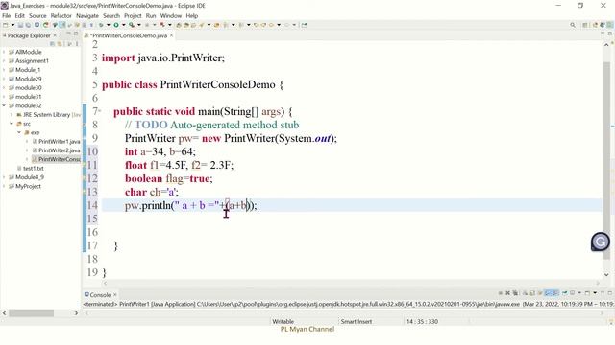615x345 pixels.
Task: Click the Smart Insert status entry
Action: (x=357, y=322)
